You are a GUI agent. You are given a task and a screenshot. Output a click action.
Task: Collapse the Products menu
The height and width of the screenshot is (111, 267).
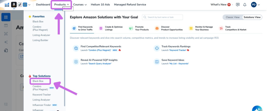[x=62, y=5]
